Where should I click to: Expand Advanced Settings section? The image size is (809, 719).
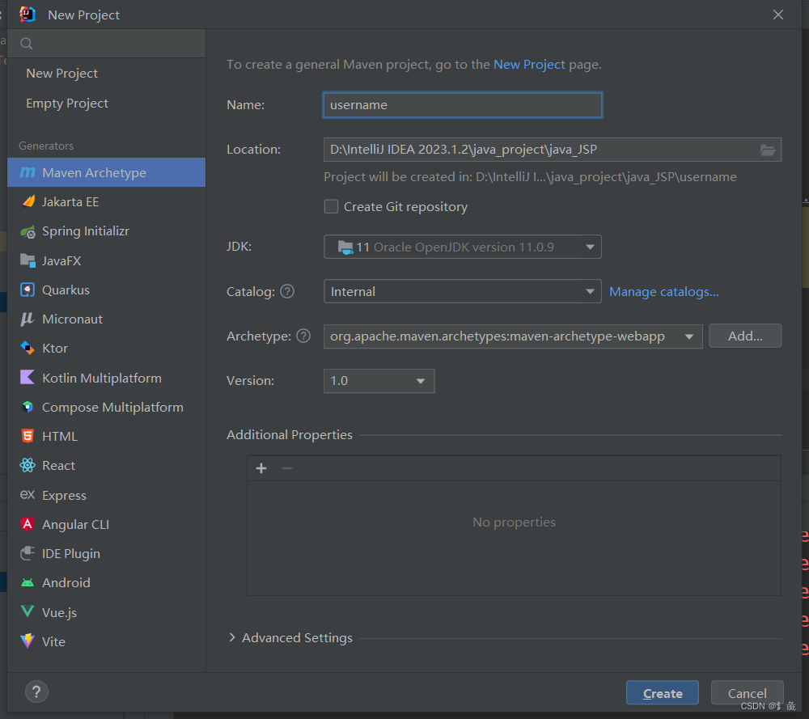pos(232,637)
